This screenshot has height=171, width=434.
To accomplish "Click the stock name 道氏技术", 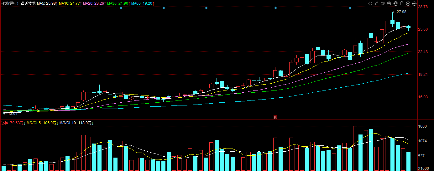I will 28,3.
